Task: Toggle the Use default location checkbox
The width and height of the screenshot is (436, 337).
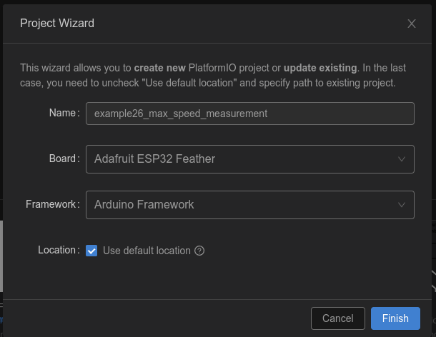Action: pos(91,251)
